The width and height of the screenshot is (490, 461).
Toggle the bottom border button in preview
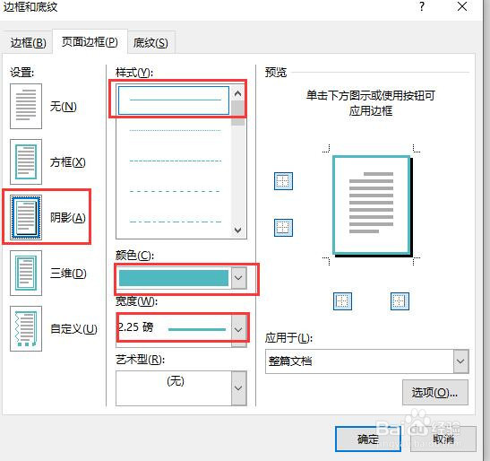[283, 228]
